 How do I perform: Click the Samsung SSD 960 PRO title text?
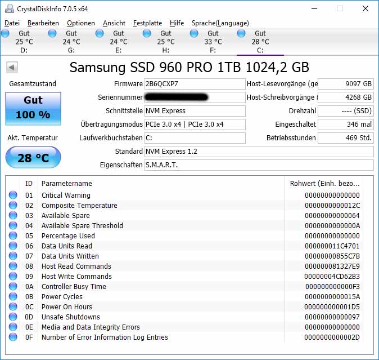point(189,67)
